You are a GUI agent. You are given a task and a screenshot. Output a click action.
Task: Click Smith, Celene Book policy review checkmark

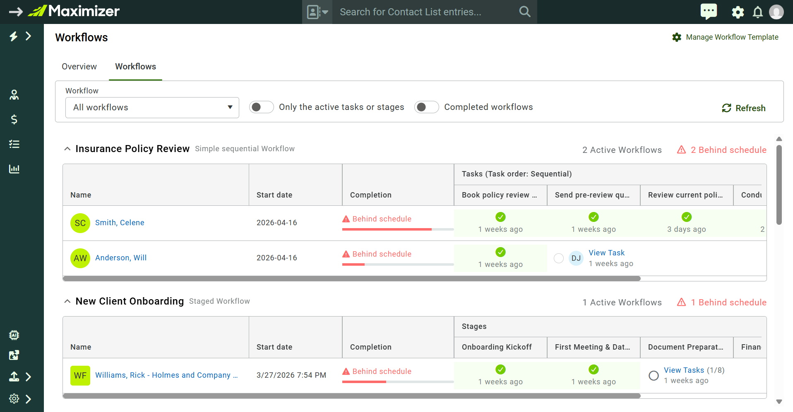pos(500,217)
